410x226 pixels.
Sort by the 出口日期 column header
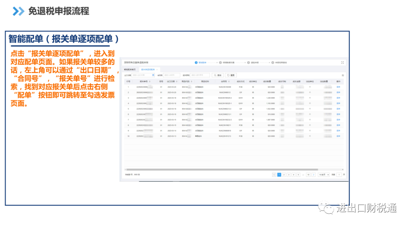(x=172, y=82)
